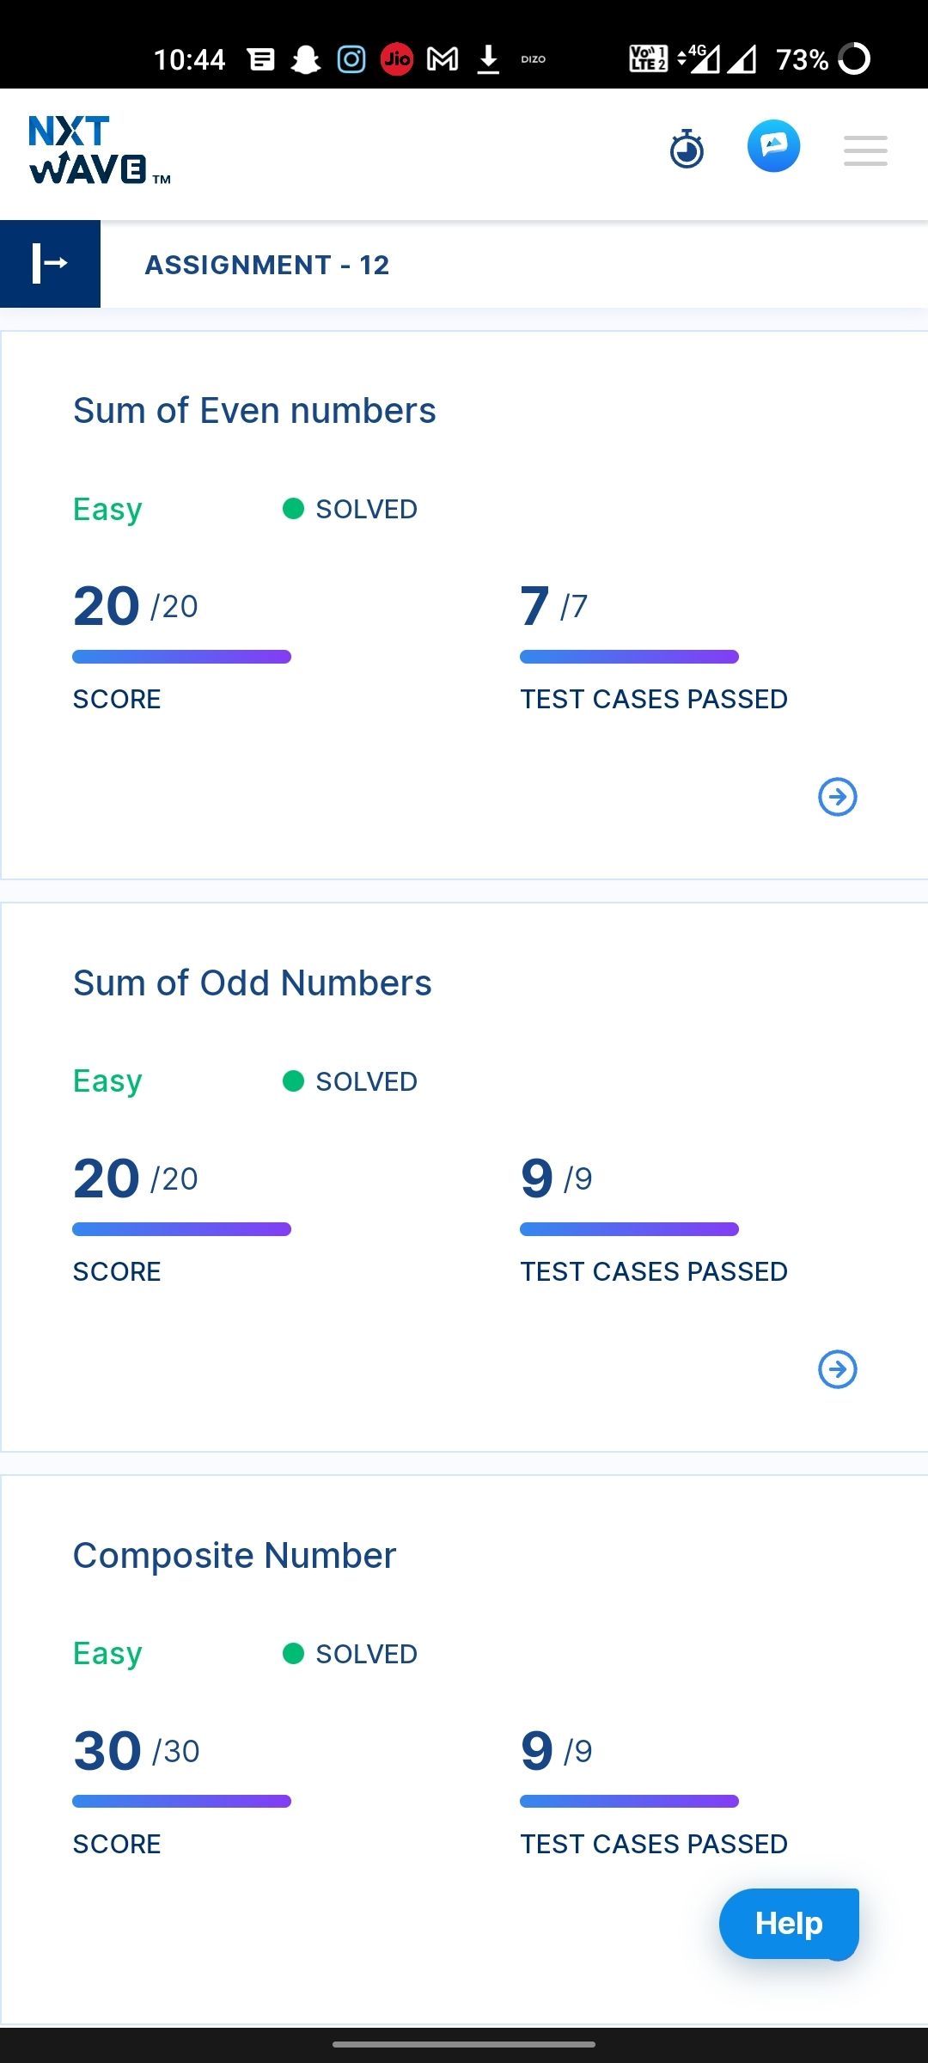Expand the sidebar with the arrow button
928x2063 pixels.
tap(50, 264)
